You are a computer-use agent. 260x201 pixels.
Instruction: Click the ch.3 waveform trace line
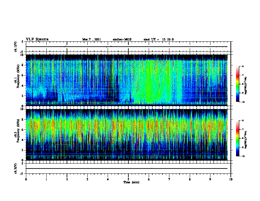click(127, 168)
